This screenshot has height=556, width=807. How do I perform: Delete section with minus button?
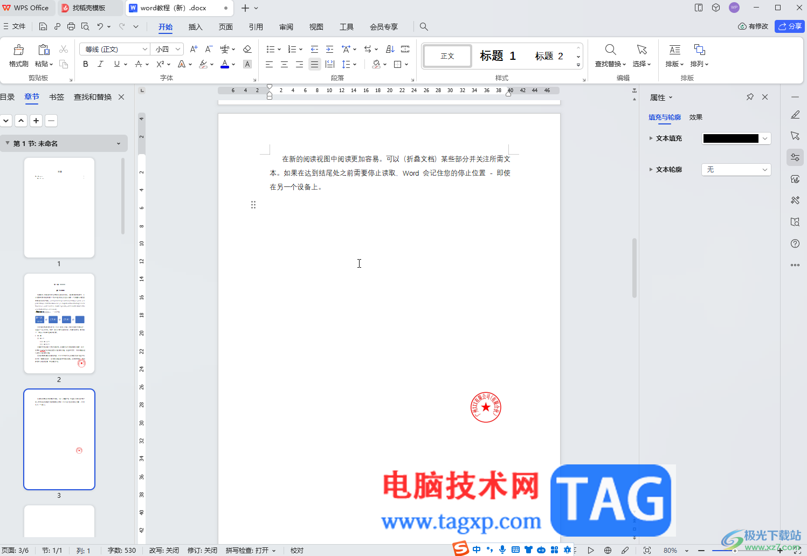pyautogui.click(x=51, y=121)
